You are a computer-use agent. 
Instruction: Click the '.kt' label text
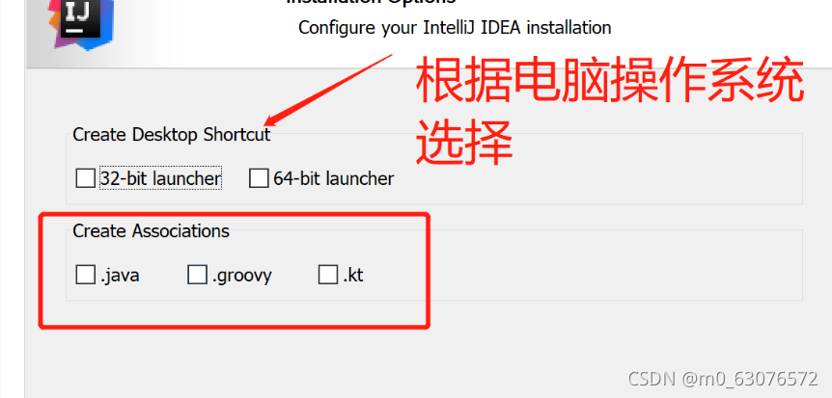pyautogui.click(x=353, y=275)
